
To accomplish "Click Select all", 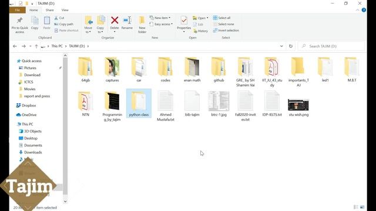I will [221, 18].
